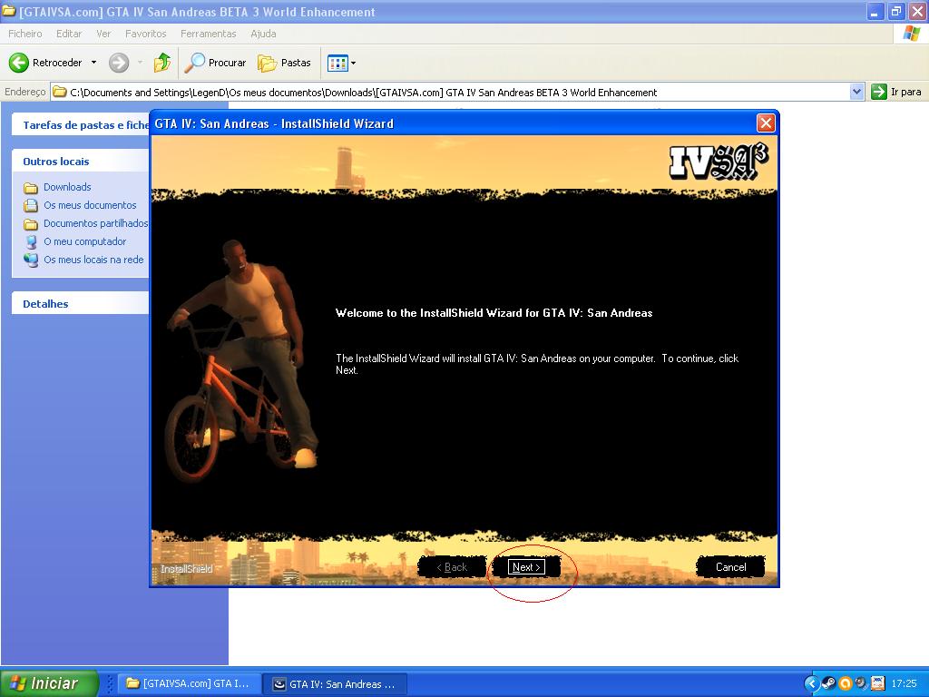Screen dimensions: 929x697
Task: Click the Os meus documentos folder icon
Action: 31,206
